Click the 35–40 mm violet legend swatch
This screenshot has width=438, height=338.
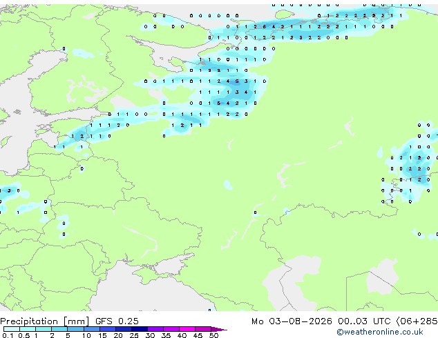(x=171, y=329)
